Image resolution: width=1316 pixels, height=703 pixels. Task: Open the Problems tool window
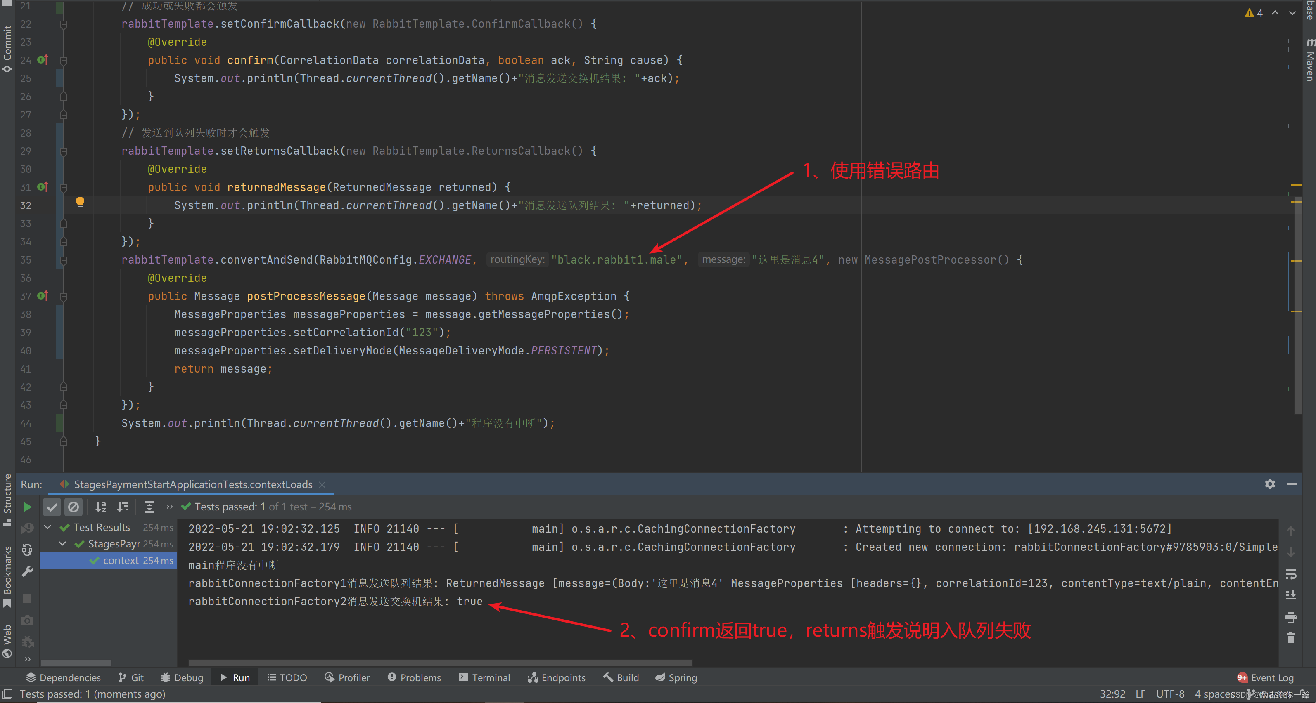coord(414,677)
